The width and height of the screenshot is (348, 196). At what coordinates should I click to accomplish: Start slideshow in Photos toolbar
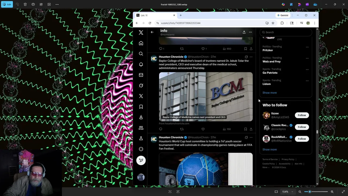(49, 4)
